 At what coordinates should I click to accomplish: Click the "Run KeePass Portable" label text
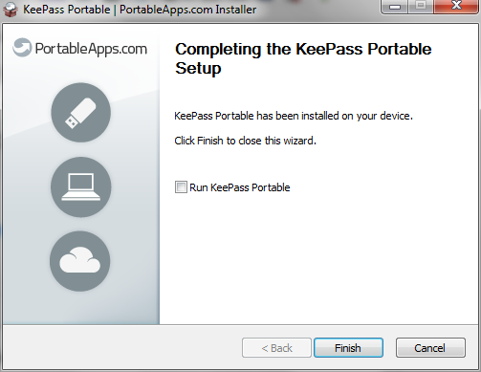click(240, 187)
